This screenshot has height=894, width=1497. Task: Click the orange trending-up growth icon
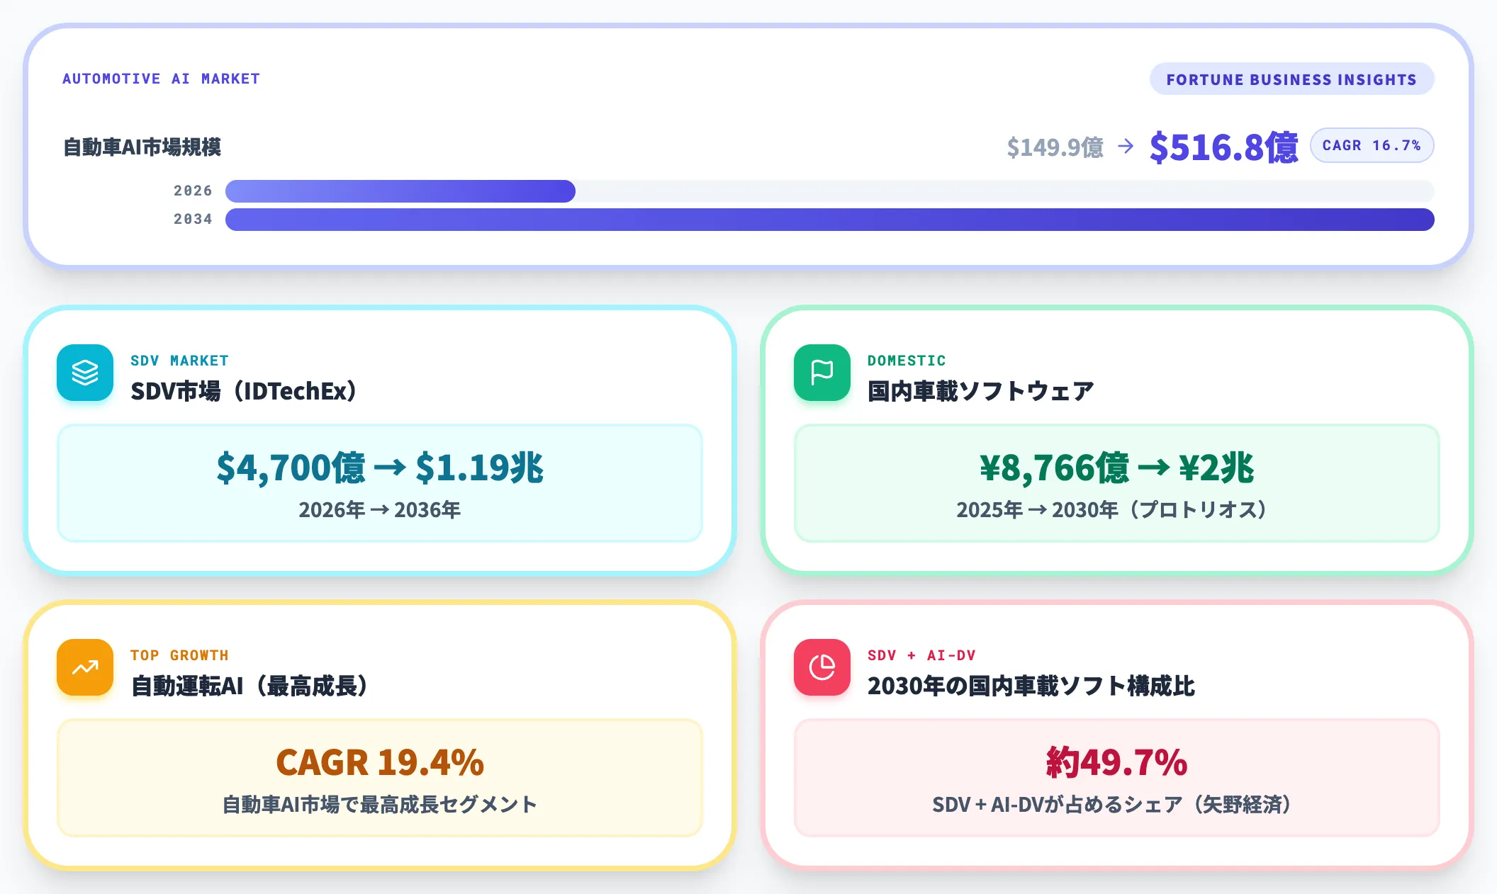pos(85,667)
